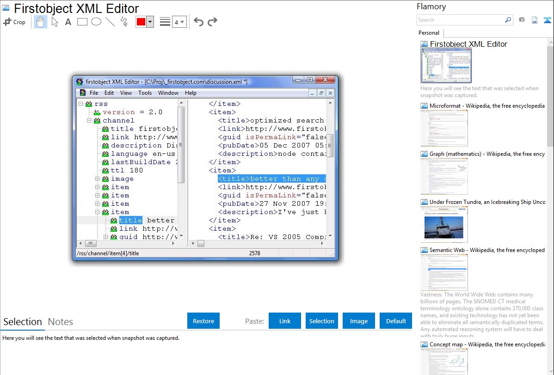Click the status bar value 2578
The width and height of the screenshot is (554, 375).
click(x=254, y=253)
